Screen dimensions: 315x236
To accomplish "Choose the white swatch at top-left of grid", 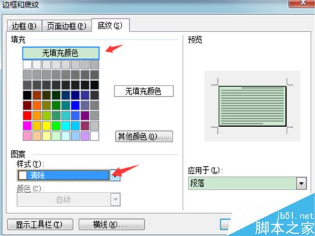I will [x=27, y=65].
